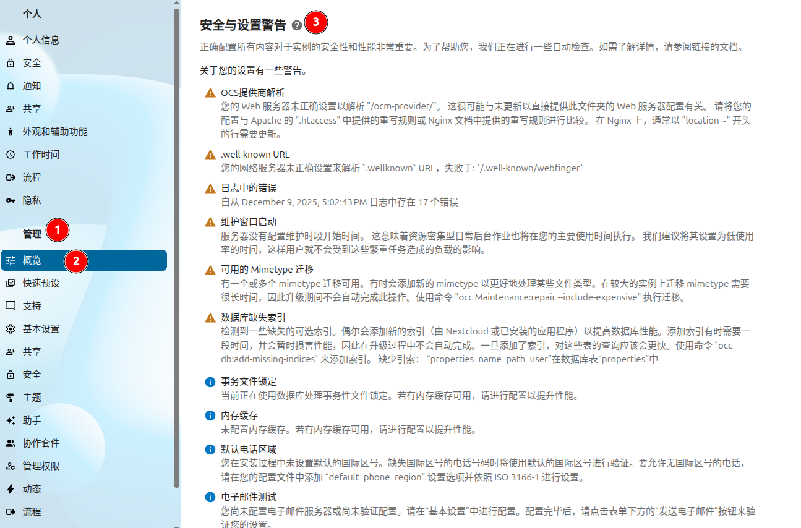801x528 pixels.
Task: Open 管理权限 settings
Action: pos(41,466)
